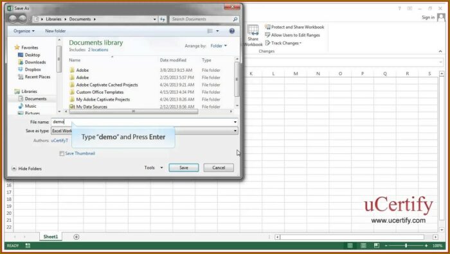The height and width of the screenshot is (254, 450).
Task: Collapse the Excel ribbon with the arrow
Action: tap(440, 51)
